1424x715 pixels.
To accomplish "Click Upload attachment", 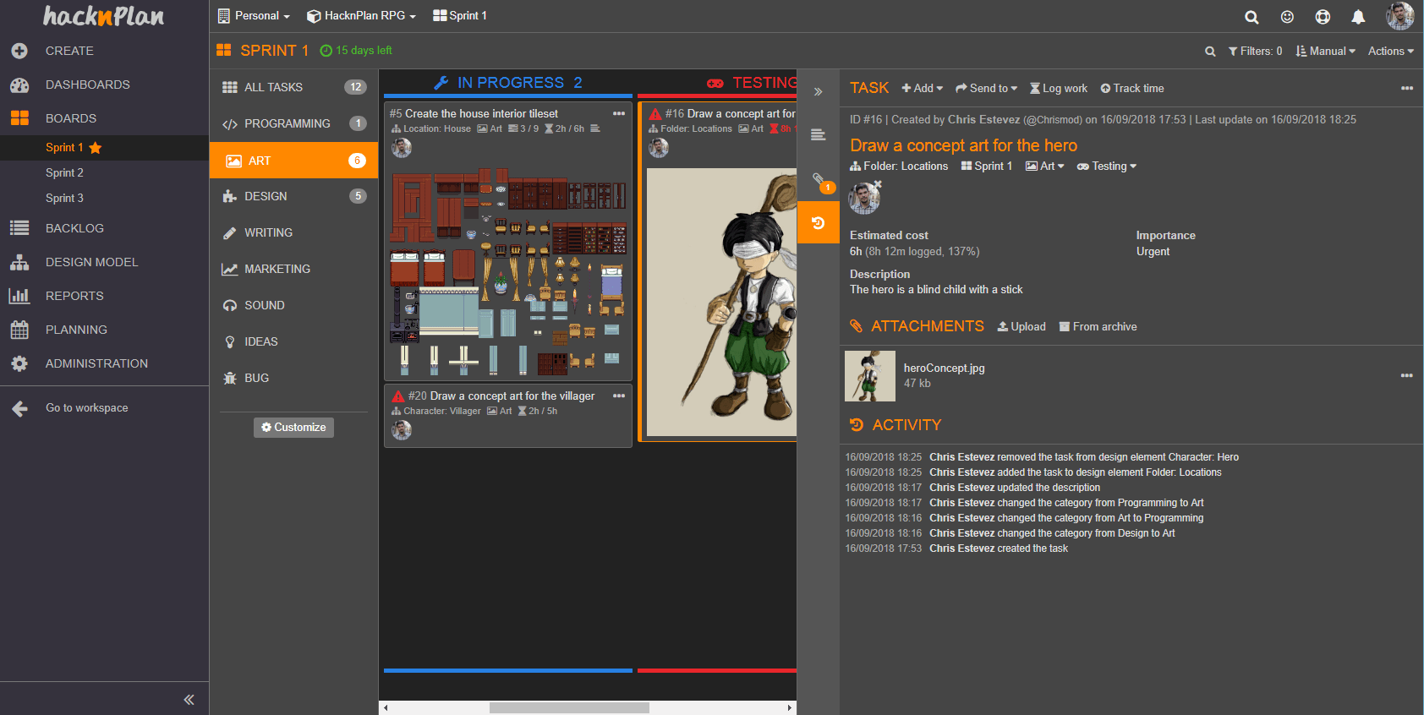I will pos(1021,326).
